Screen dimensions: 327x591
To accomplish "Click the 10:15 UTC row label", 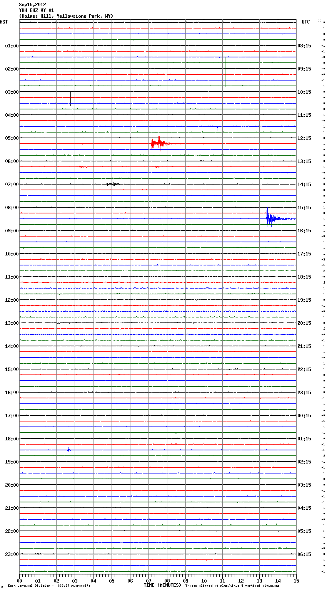I will pos(304,92).
